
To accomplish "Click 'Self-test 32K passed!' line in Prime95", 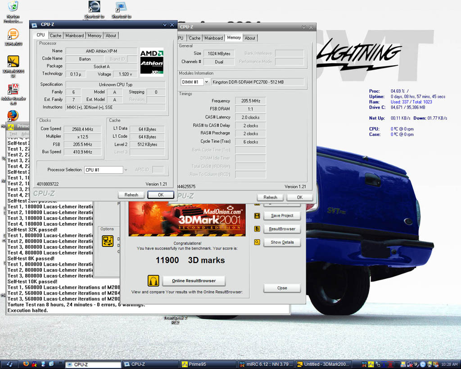I will (32, 230).
